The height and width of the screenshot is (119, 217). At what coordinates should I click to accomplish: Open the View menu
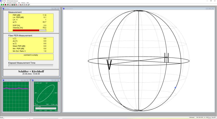point(19,3)
